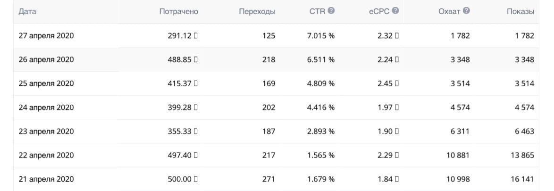Click the eCPC help question mark icon
The width and height of the screenshot is (554, 191).
pyautogui.click(x=395, y=11)
